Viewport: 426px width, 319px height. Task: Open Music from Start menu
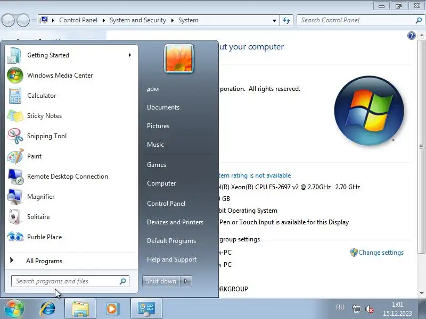(155, 145)
